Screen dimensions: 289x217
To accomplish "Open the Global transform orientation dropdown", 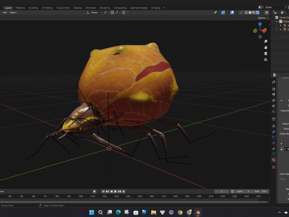I will pos(94,13).
